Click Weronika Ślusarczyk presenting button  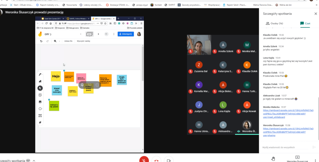tap(297, 159)
